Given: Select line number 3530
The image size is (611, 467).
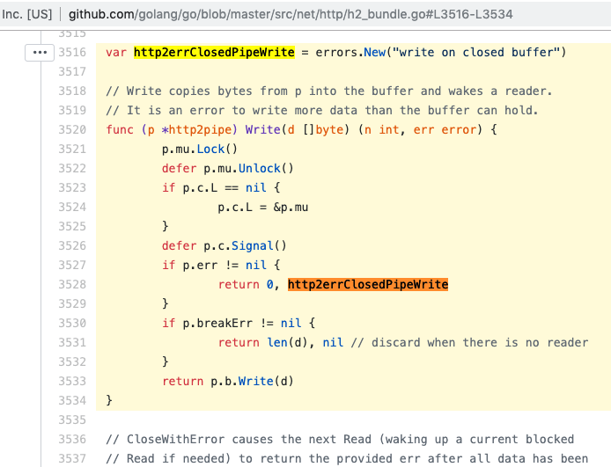Looking at the screenshot, I should pos(72,323).
